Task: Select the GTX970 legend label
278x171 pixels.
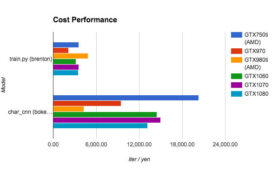Action: tap(255, 51)
